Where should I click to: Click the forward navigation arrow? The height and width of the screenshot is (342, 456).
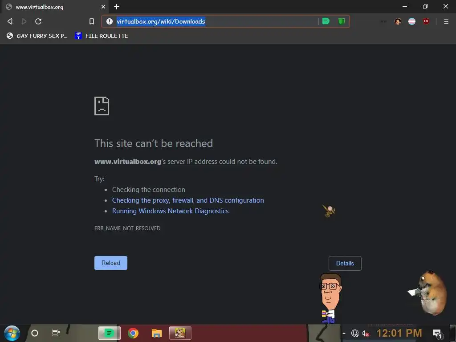24,21
